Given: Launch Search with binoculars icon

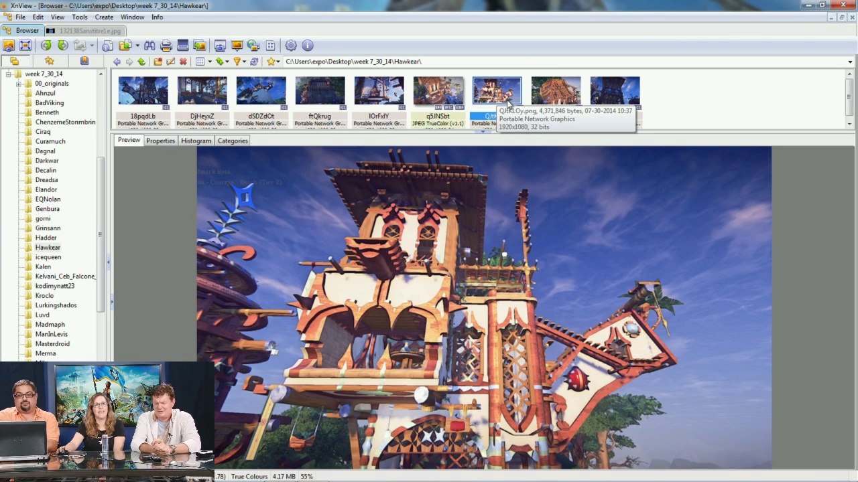Looking at the screenshot, I should [x=149, y=46].
